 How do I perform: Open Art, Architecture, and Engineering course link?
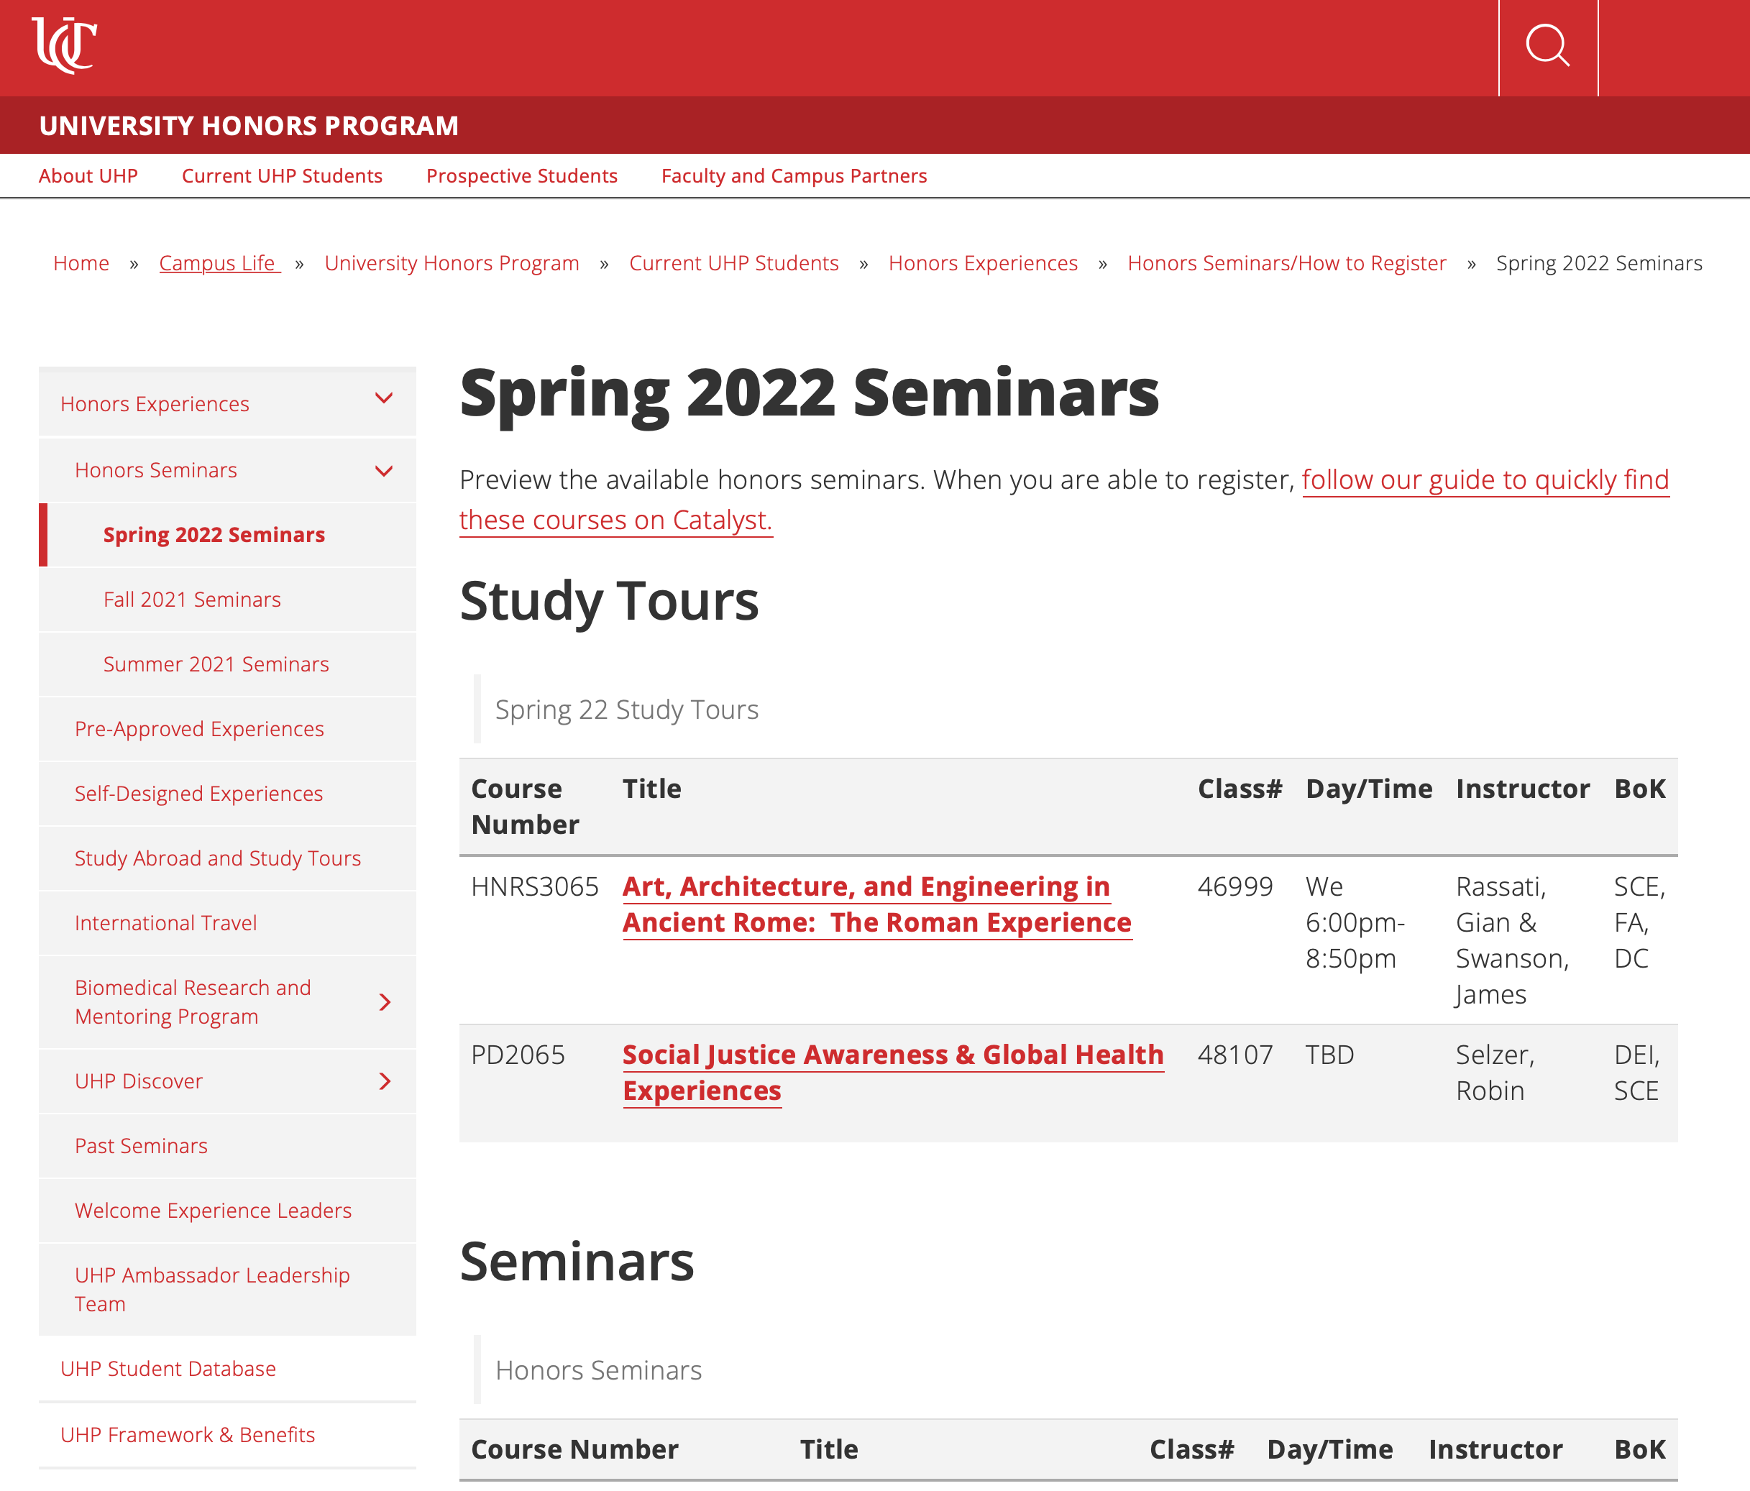(x=876, y=905)
